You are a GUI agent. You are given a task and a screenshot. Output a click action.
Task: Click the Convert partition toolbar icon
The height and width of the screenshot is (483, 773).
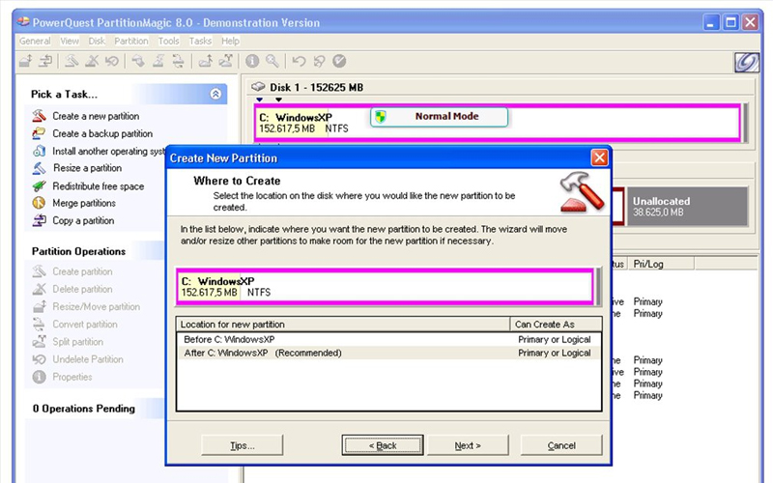coord(178,61)
